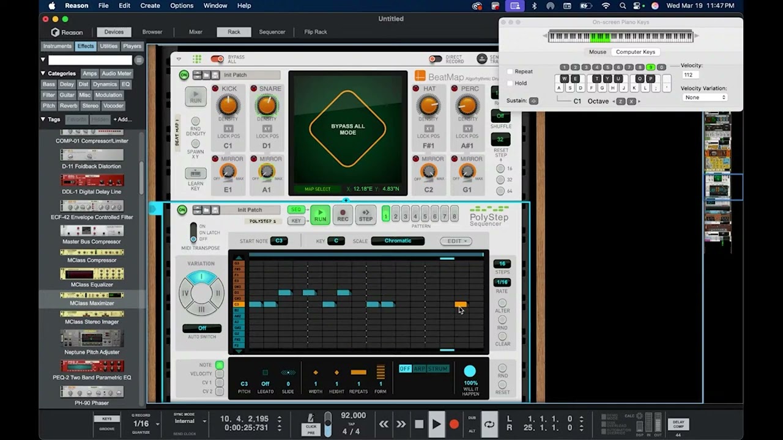This screenshot has height=440, width=783.
Task: Click the transport Rewind button
Action: pyautogui.click(x=384, y=424)
